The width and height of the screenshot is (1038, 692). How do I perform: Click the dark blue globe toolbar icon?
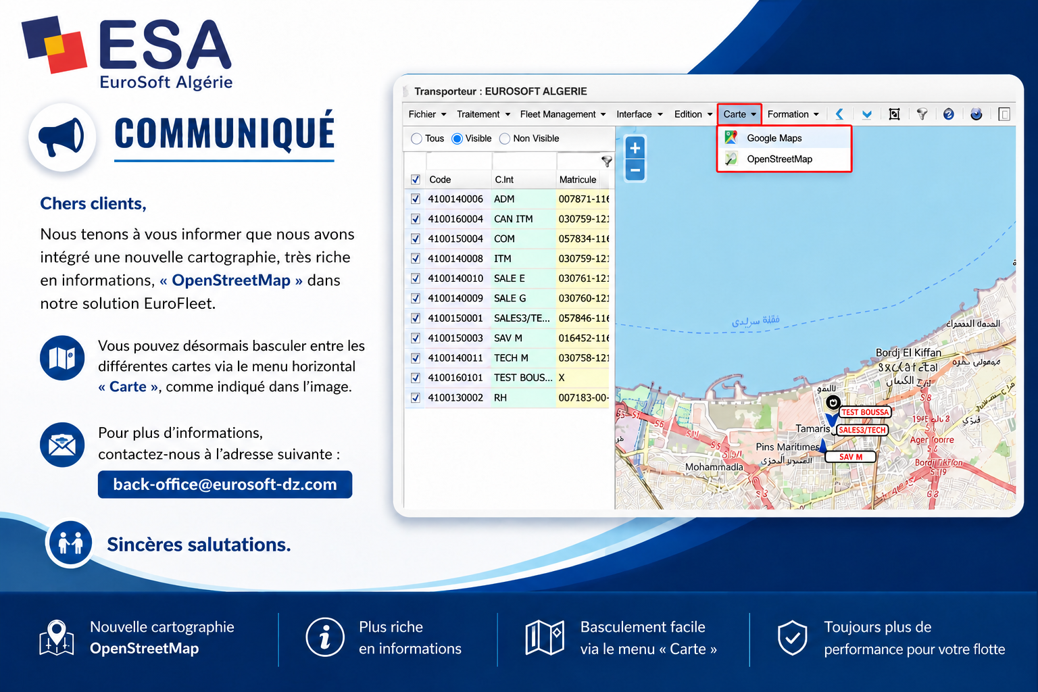tap(977, 114)
